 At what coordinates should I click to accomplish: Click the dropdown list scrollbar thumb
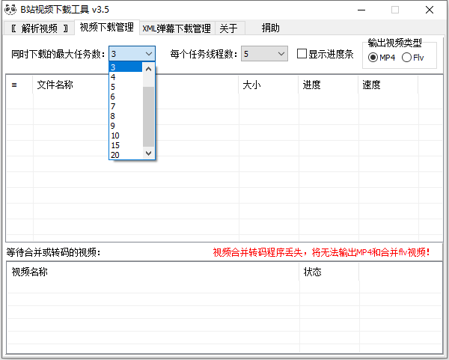[x=148, y=117]
